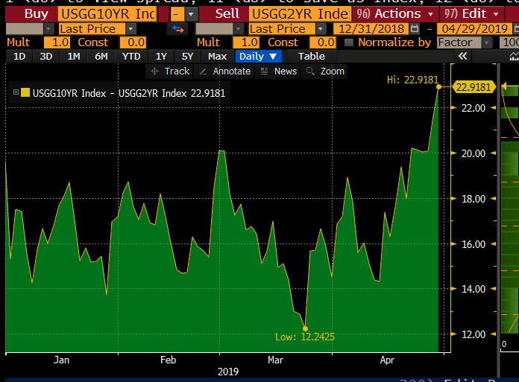Click the Feb x-axis label
The image size is (519, 382).
(x=168, y=360)
